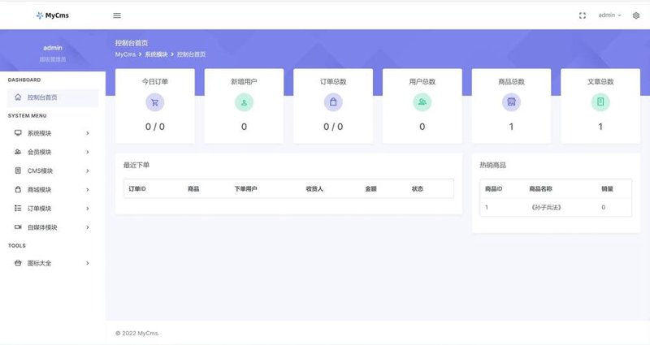The height and width of the screenshot is (345, 650).
Task: Expand the 商城模块 chevron
Action: click(x=88, y=190)
